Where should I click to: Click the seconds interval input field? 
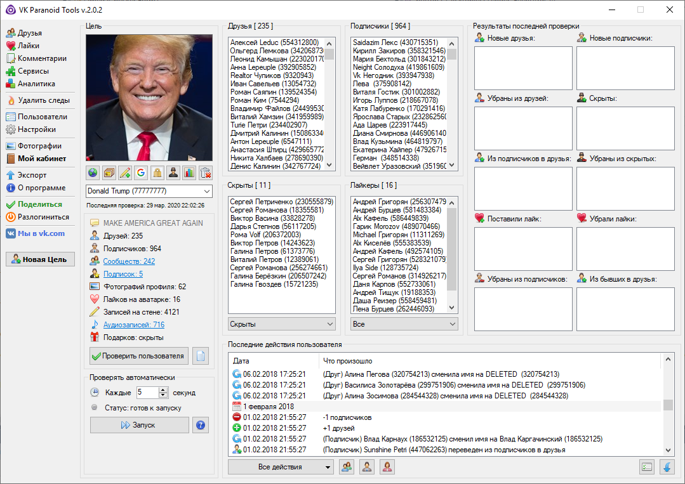tap(148, 393)
